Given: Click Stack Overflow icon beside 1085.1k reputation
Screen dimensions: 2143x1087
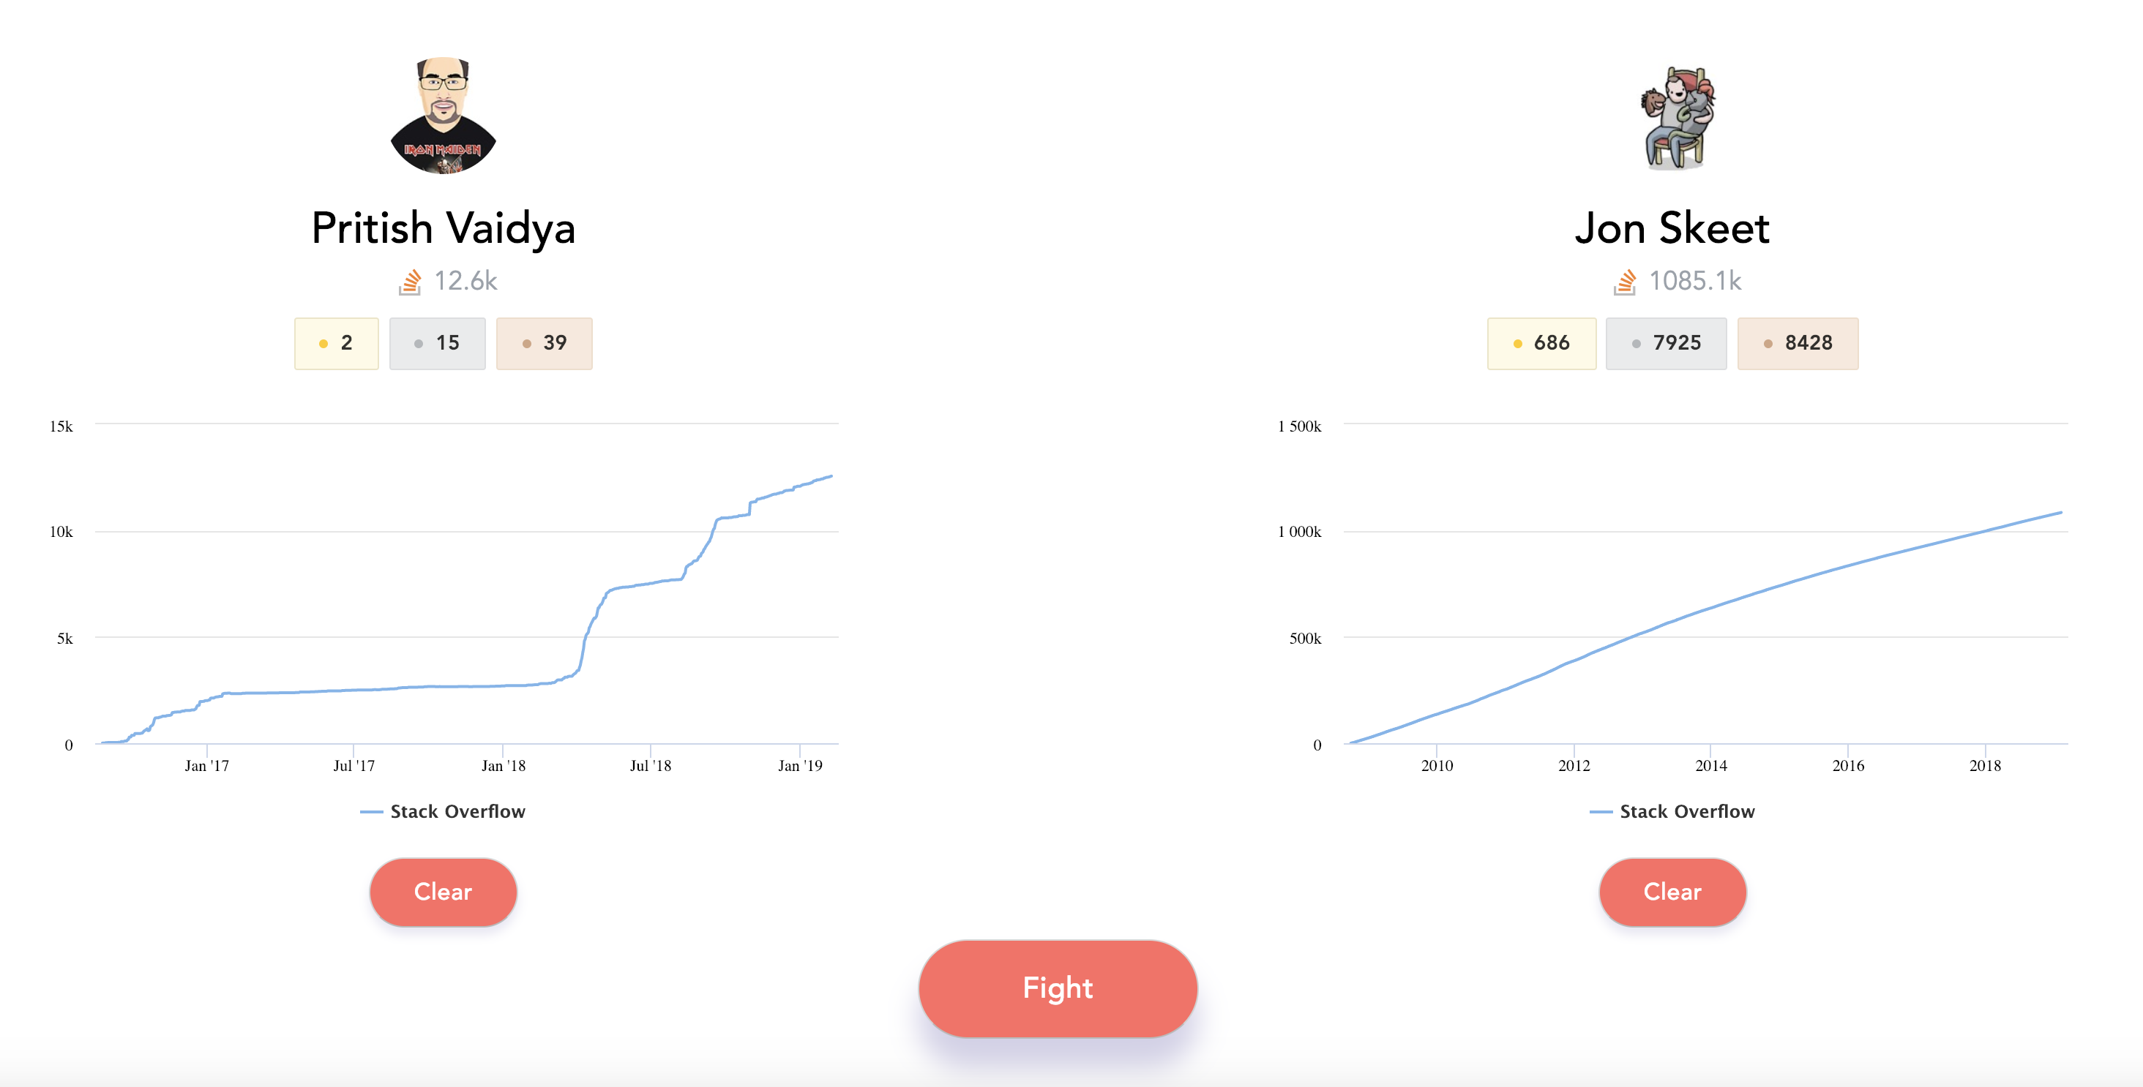Looking at the screenshot, I should click(x=1625, y=282).
